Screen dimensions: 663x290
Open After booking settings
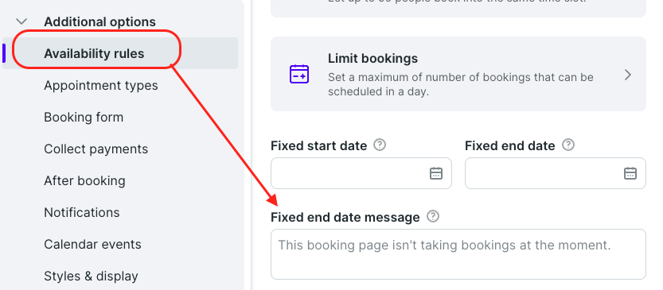coord(84,180)
